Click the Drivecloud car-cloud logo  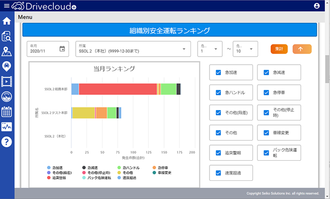point(18,6)
